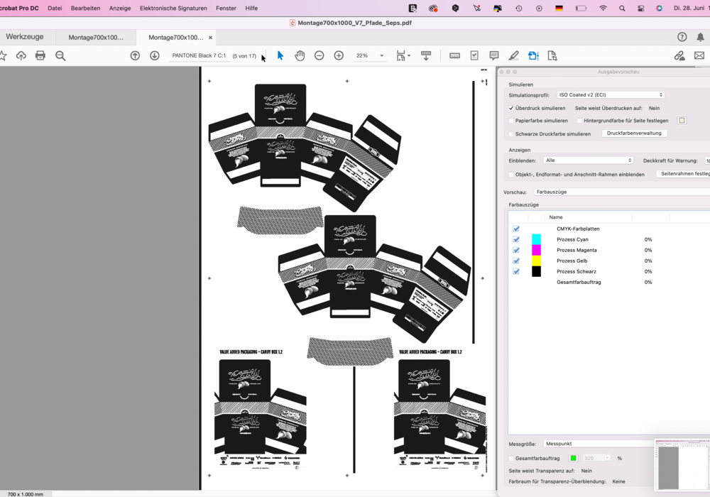Add a comment with speech bubble icon
This screenshot has width=710, height=497.
click(x=494, y=55)
